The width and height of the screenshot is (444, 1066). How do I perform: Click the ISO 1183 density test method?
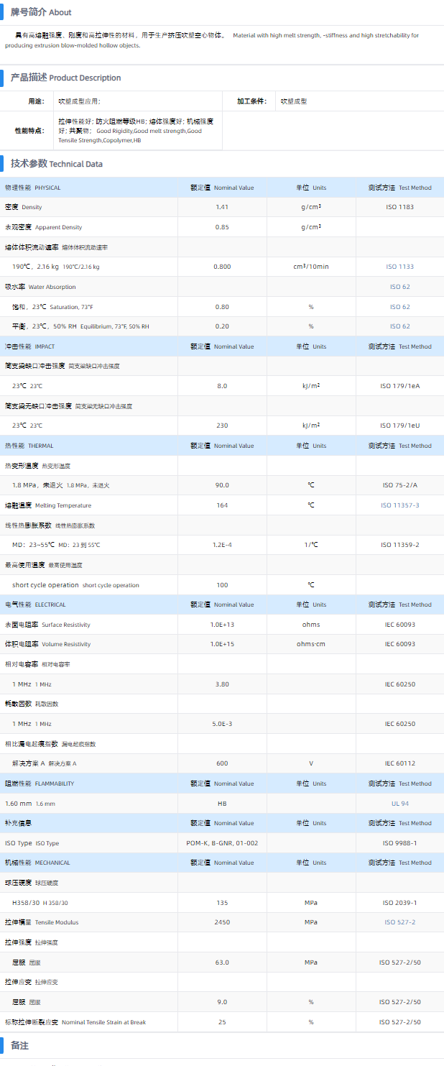click(x=399, y=207)
